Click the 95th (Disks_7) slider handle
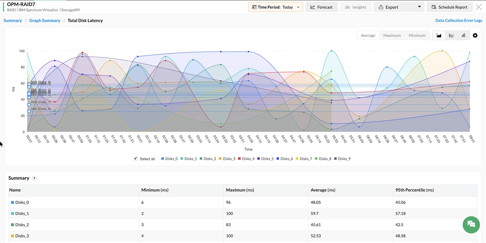The image size is (486, 243). [x=29, y=104]
